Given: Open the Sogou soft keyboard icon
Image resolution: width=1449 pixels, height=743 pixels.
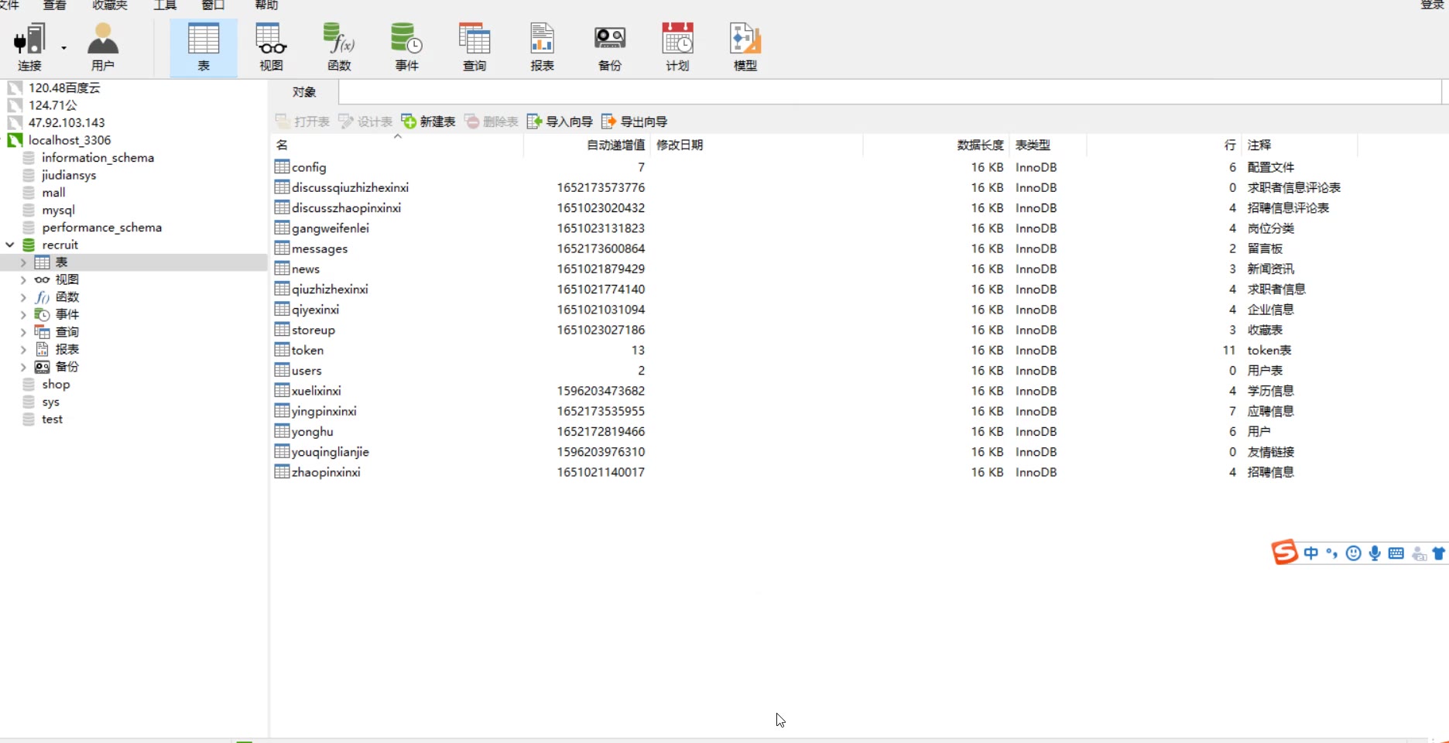Looking at the screenshot, I should pyautogui.click(x=1396, y=553).
